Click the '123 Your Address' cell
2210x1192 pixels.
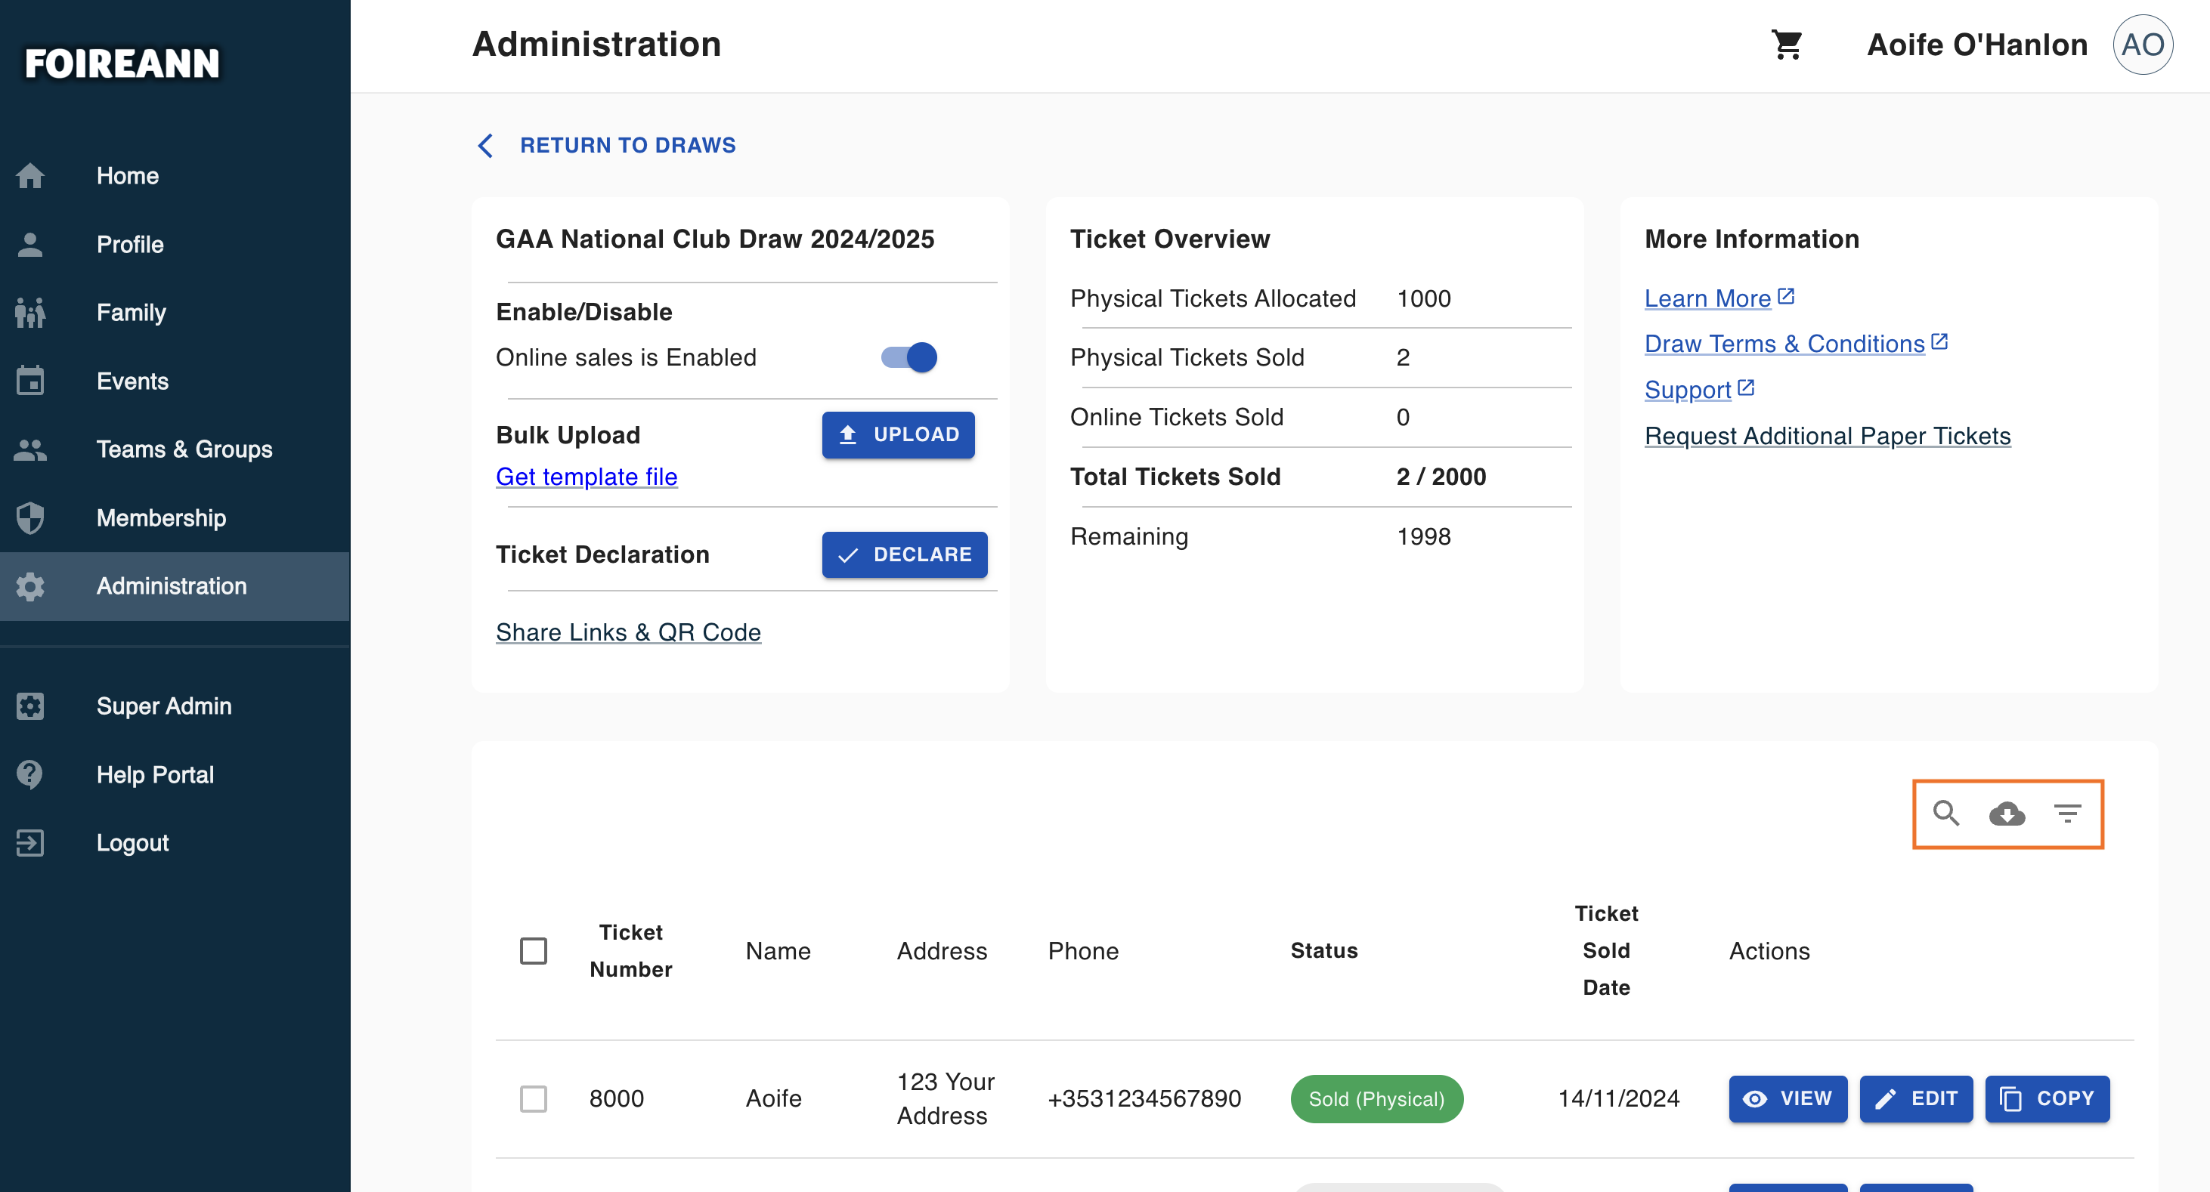click(x=946, y=1098)
